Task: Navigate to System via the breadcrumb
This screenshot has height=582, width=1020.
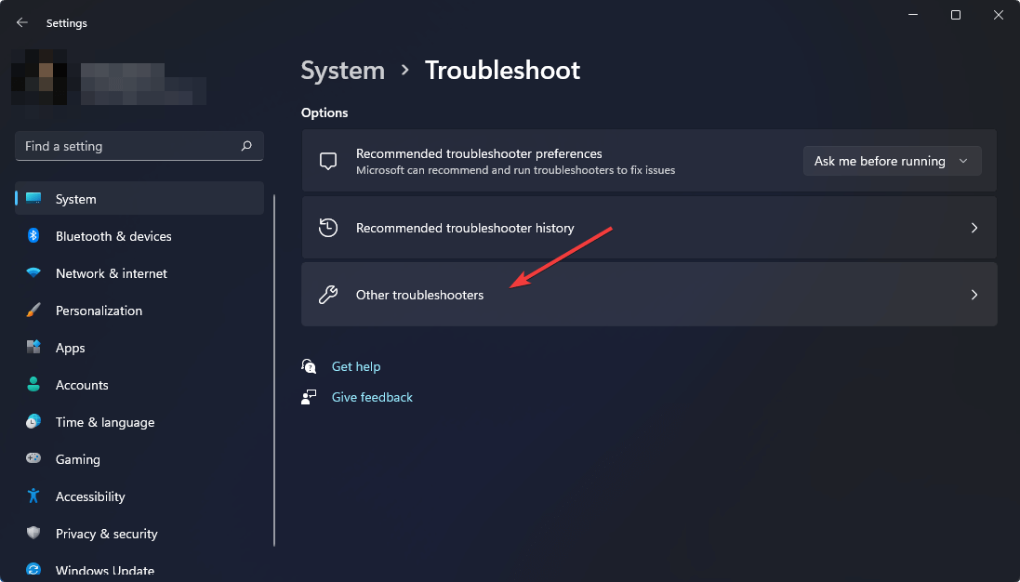Action: (x=342, y=70)
